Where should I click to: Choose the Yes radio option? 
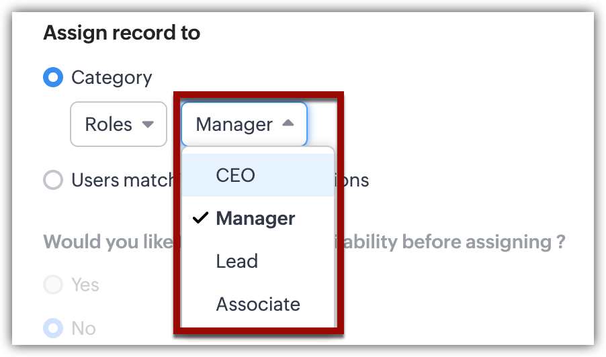tap(53, 285)
